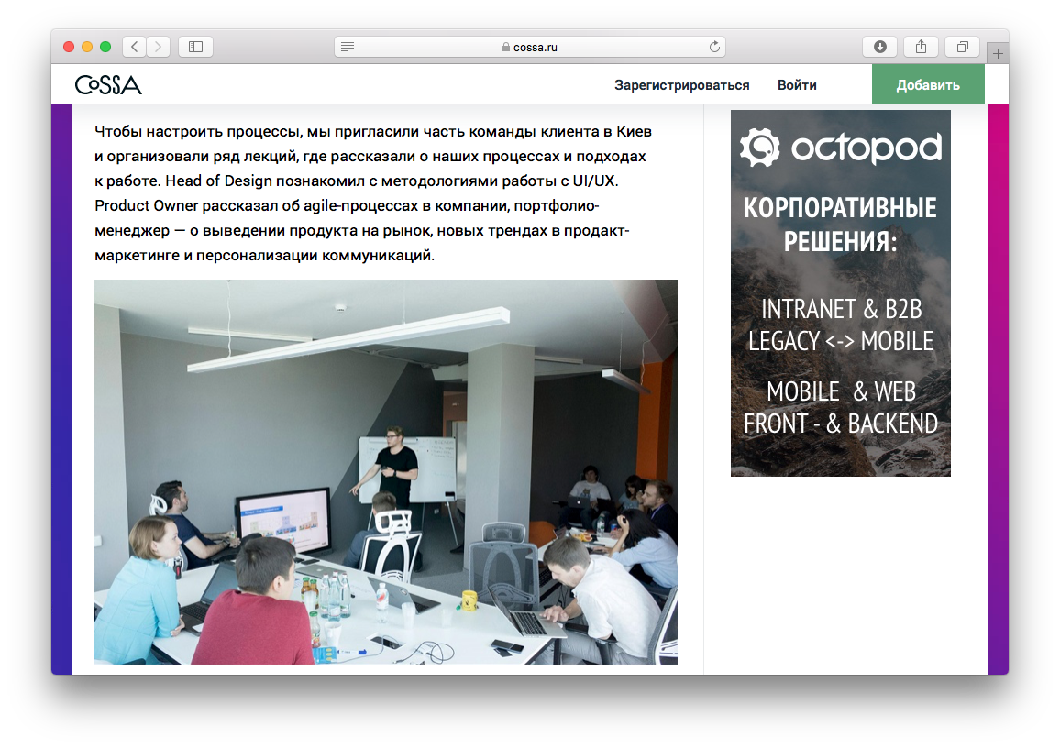Close the Safari window
Viewport: 1060px width, 748px height.
(x=69, y=47)
